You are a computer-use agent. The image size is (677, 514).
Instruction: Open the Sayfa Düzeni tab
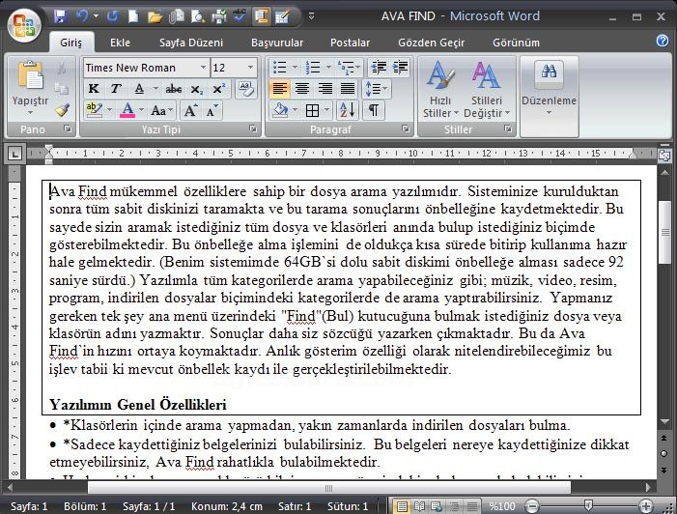pyautogui.click(x=191, y=43)
